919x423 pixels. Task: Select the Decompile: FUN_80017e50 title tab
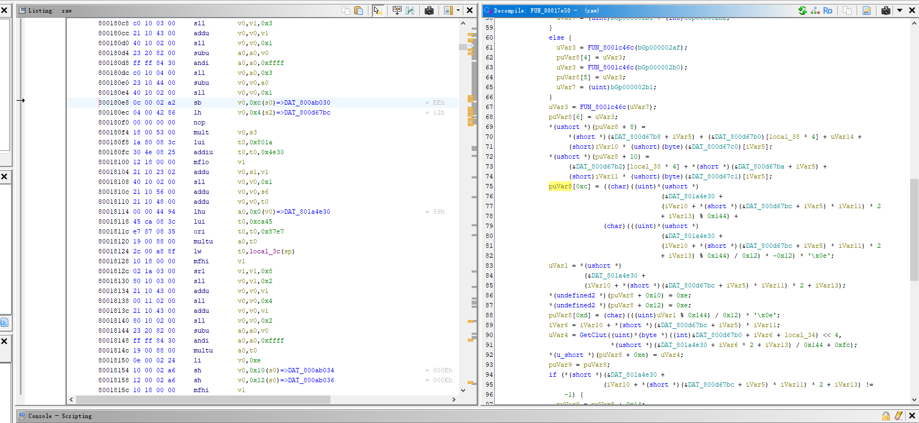[x=546, y=10]
